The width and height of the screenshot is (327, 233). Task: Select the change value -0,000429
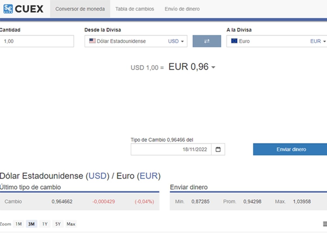pos(104,202)
